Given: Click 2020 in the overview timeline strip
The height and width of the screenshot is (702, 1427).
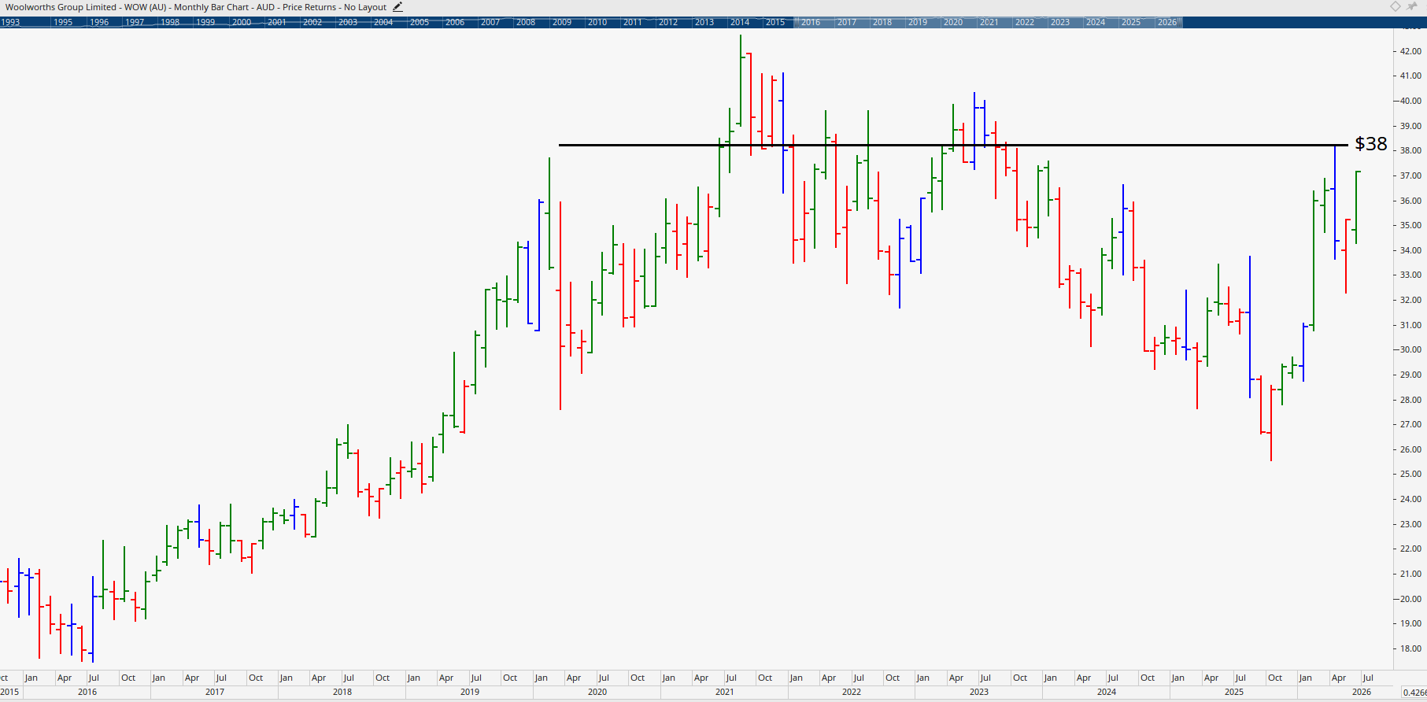Looking at the screenshot, I should (953, 23).
